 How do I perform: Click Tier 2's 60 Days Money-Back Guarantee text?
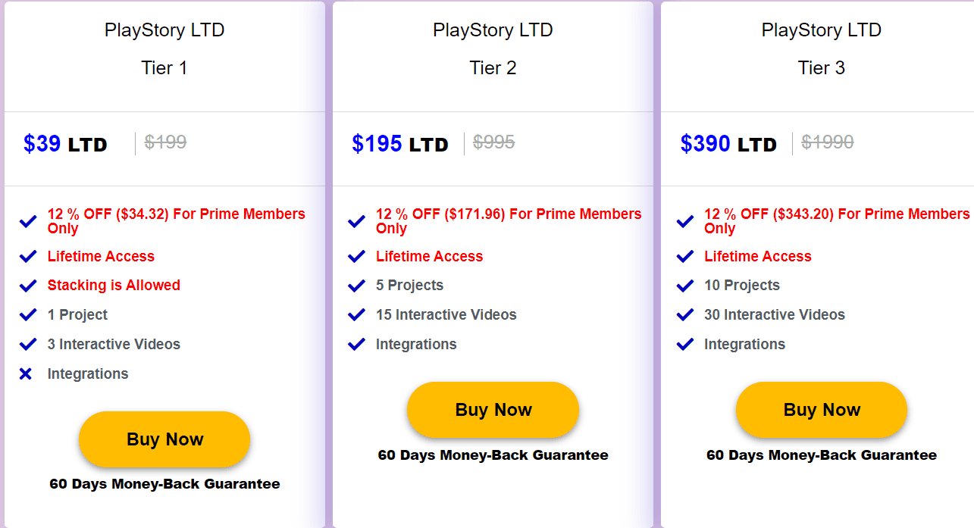click(x=493, y=455)
